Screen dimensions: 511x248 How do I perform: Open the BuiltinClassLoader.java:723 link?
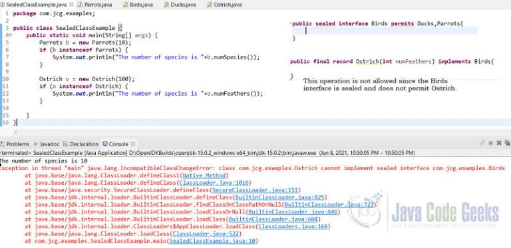(330, 205)
